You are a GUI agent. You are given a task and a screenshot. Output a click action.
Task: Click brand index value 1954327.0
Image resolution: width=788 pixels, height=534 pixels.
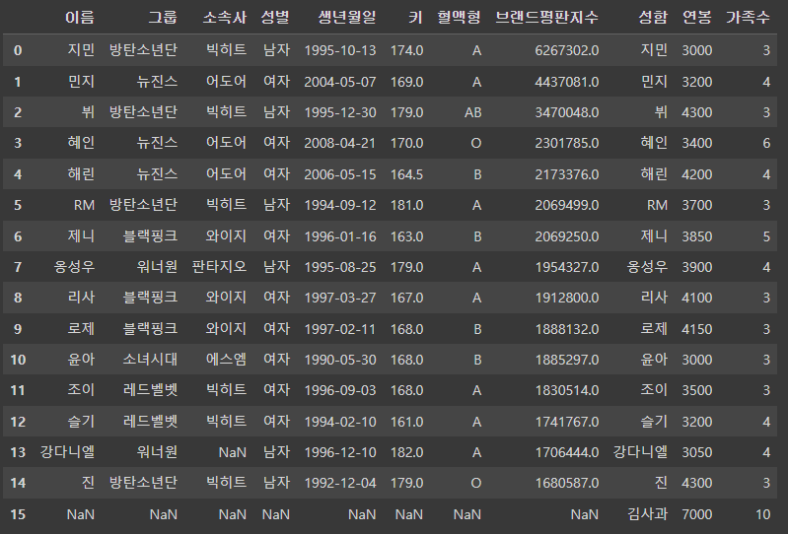pos(567,267)
